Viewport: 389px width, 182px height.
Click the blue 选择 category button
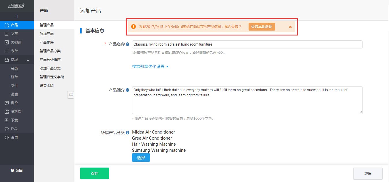141,158
